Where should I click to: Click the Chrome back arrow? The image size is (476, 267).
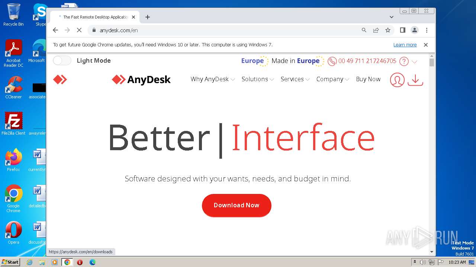point(55,30)
